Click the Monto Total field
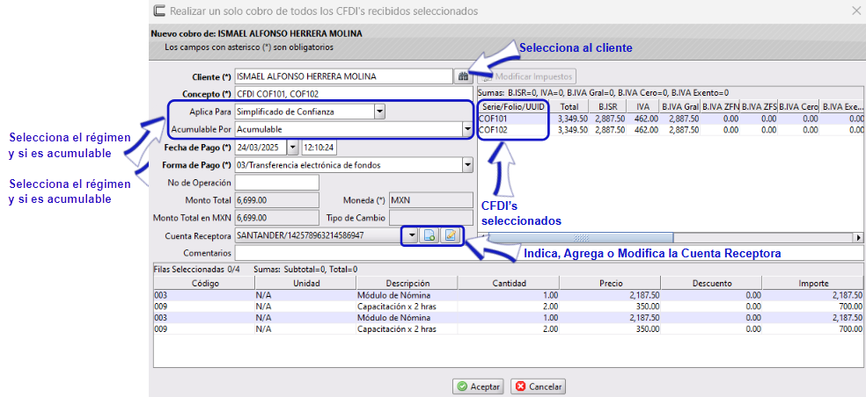The image size is (866, 397). click(x=276, y=199)
